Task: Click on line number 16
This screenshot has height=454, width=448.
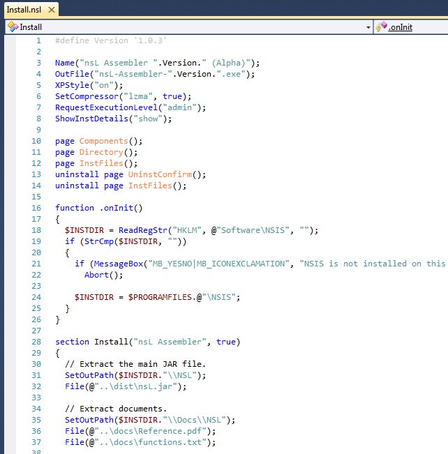Action: [36, 208]
